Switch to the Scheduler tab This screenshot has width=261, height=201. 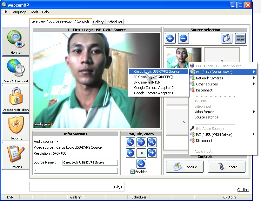pyautogui.click(x=115, y=22)
